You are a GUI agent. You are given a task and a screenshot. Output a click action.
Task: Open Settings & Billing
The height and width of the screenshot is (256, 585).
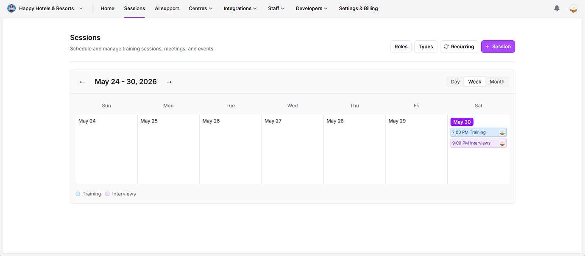pyautogui.click(x=358, y=8)
